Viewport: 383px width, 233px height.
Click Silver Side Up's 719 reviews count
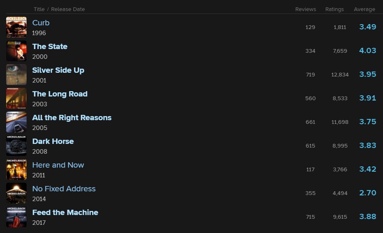click(x=310, y=74)
